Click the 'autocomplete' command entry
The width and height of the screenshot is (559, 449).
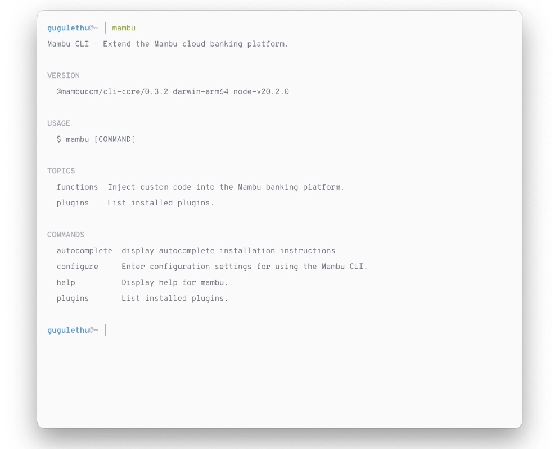pos(84,250)
